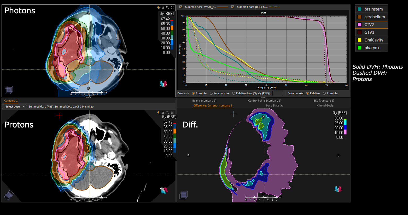Select the Dose axis Absolute radio button
This screenshot has width=408, height=215.
[x=193, y=93]
